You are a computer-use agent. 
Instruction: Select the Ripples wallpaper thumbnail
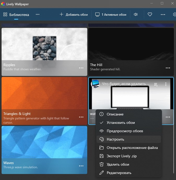[44, 44]
